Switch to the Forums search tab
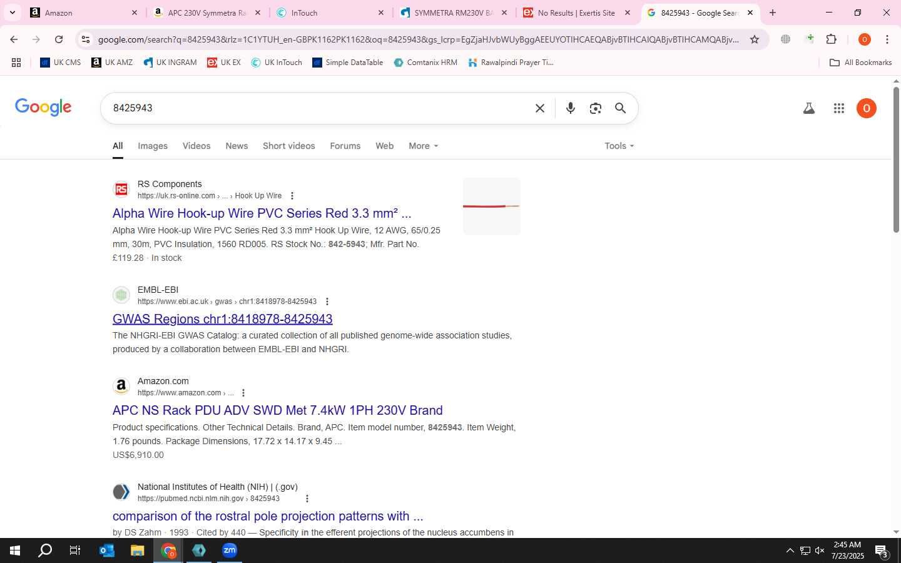 tap(345, 146)
